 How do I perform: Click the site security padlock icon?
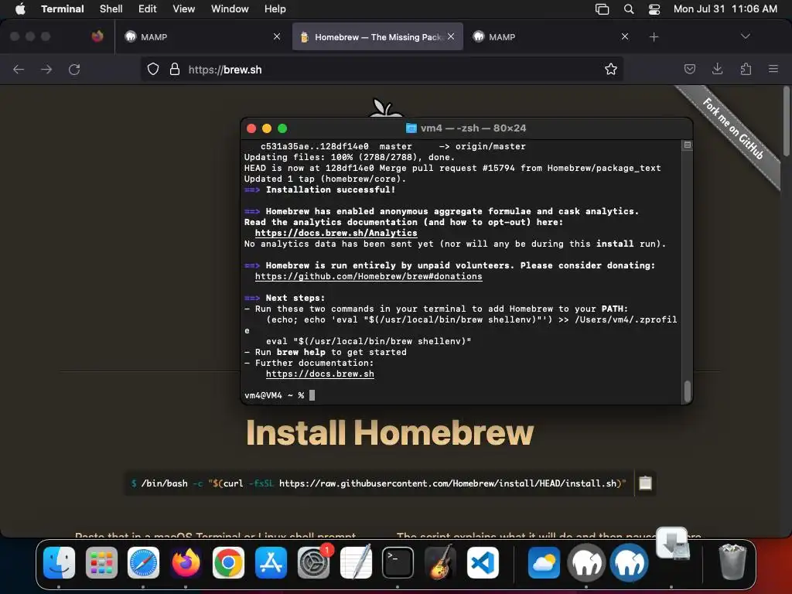(x=175, y=69)
